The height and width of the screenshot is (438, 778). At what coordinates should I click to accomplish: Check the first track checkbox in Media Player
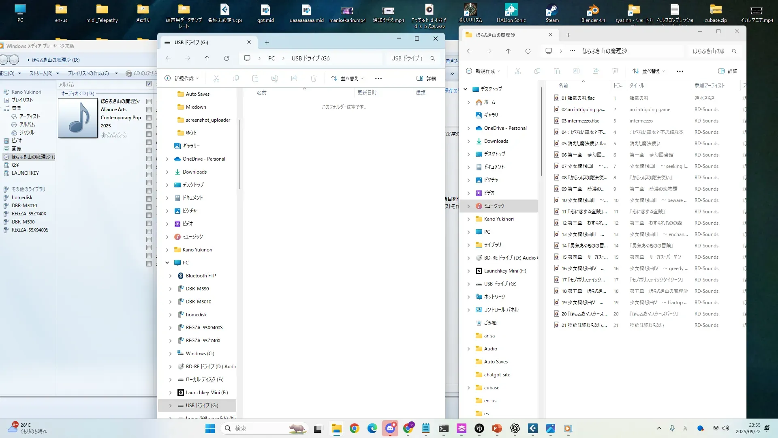click(149, 101)
